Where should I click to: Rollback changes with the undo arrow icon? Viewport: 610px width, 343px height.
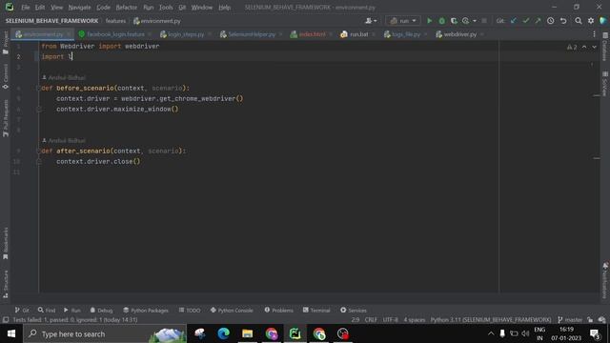(x=563, y=21)
